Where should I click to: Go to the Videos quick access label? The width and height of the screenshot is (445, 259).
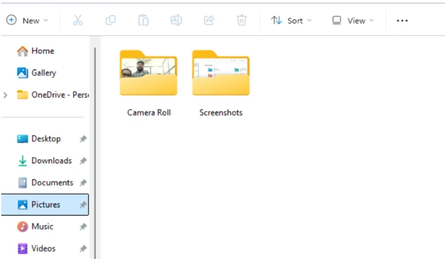pyautogui.click(x=43, y=248)
